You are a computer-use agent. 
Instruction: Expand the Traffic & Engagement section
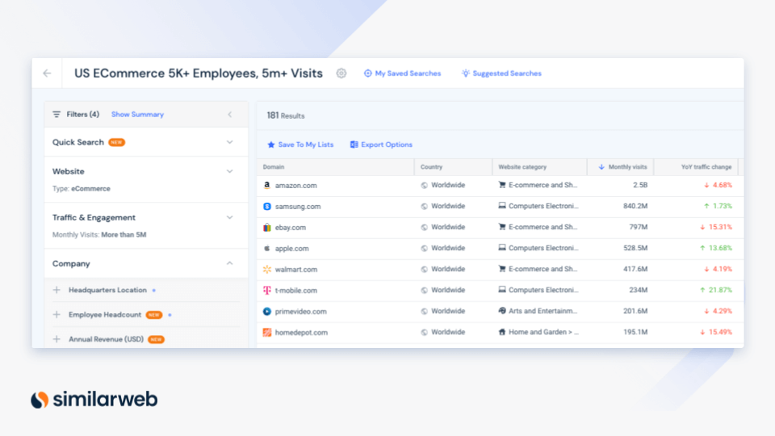pyautogui.click(x=230, y=217)
